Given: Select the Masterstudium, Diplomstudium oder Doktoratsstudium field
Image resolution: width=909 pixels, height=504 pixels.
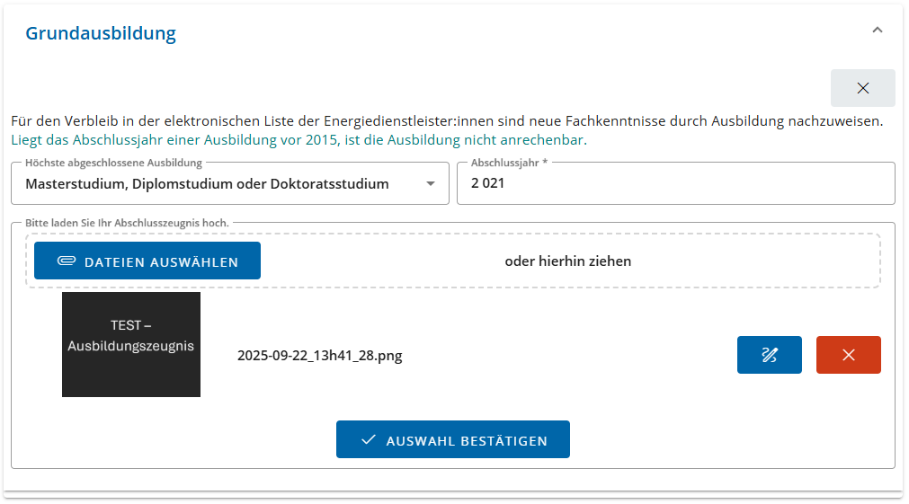Looking at the screenshot, I should (207, 184).
